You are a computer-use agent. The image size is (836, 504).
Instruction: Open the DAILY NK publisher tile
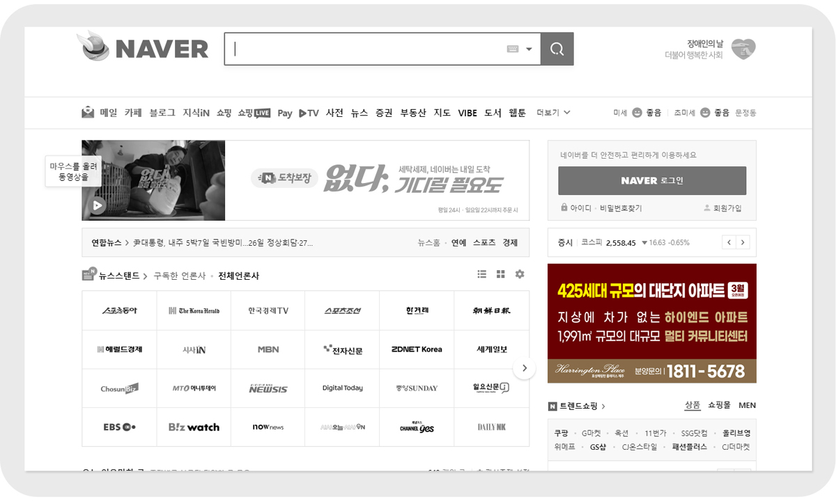491,427
